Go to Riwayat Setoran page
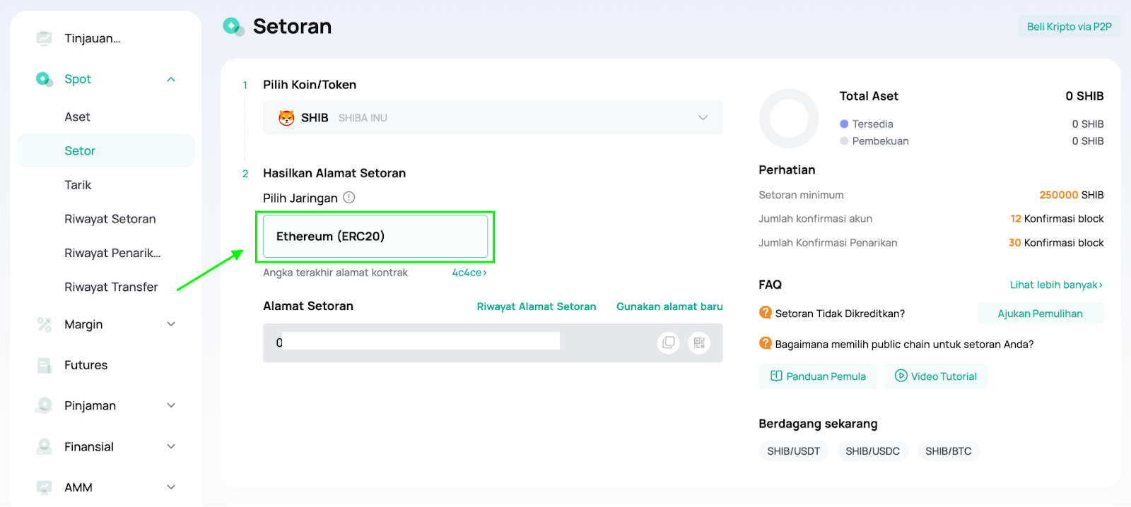This screenshot has height=507, width=1131. (110, 219)
